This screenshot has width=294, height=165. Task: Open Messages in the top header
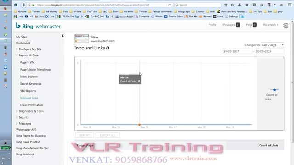[231, 25]
